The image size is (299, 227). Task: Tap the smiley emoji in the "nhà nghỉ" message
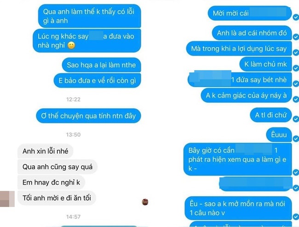point(71,45)
